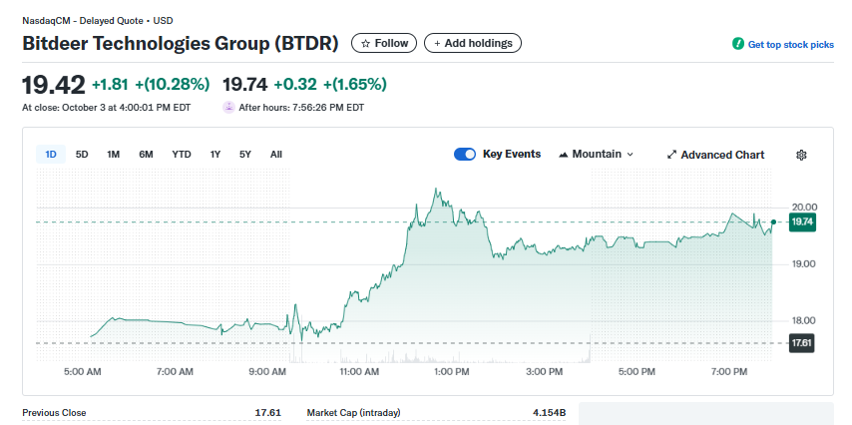The height and width of the screenshot is (425, 852).
Task: Select the 1D time range tab
Action: point(50,155)
